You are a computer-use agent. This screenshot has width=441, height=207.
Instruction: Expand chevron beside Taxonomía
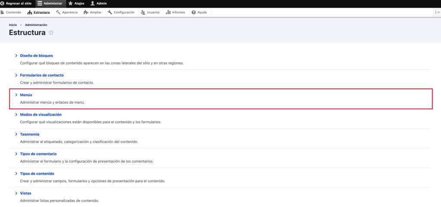tap(16, 134)
